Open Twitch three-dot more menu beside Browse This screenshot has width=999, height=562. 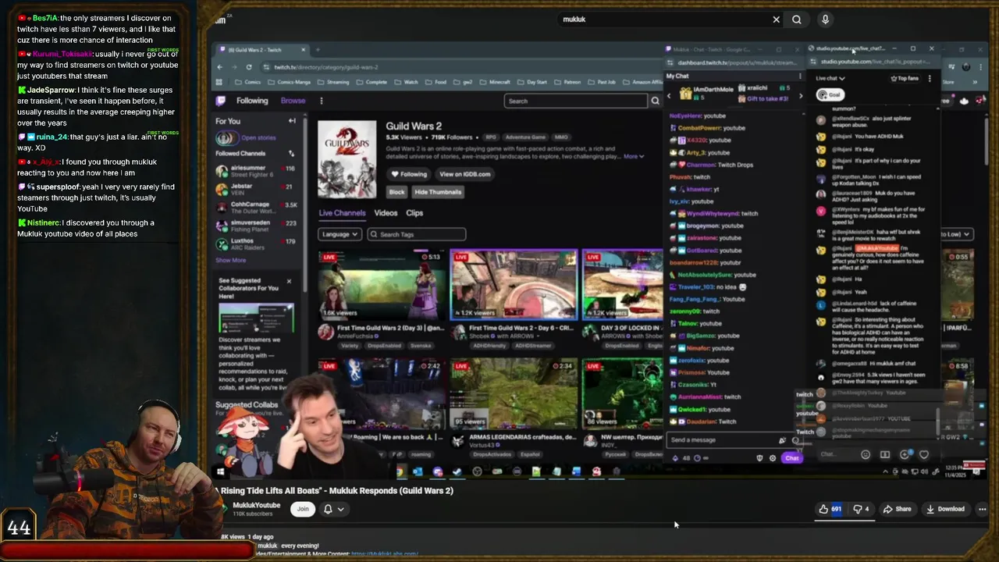point(321,101)
